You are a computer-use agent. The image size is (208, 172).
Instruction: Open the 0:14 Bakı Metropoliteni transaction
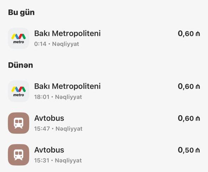[104, 38]
